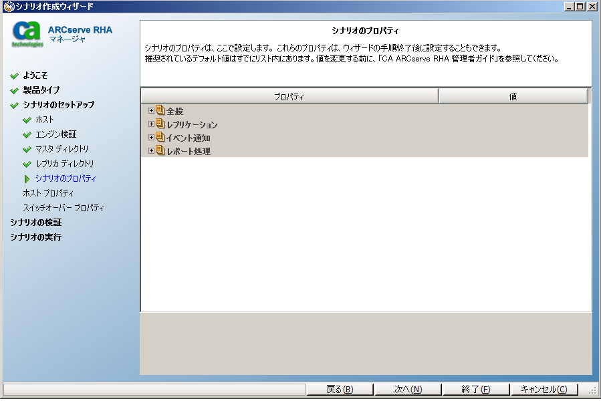Expand the レポート処理 property group

pos(151,150)
